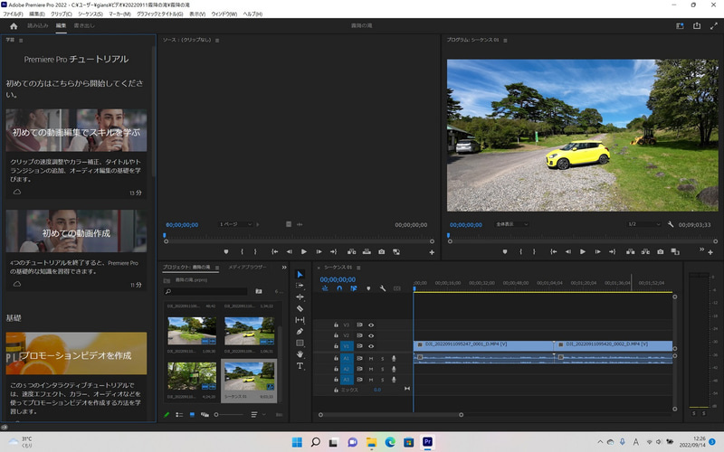Select the Type (T) tool

coord(300,366)
